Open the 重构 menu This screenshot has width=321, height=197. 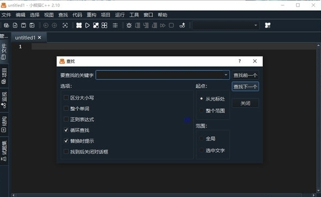point(91,15)
